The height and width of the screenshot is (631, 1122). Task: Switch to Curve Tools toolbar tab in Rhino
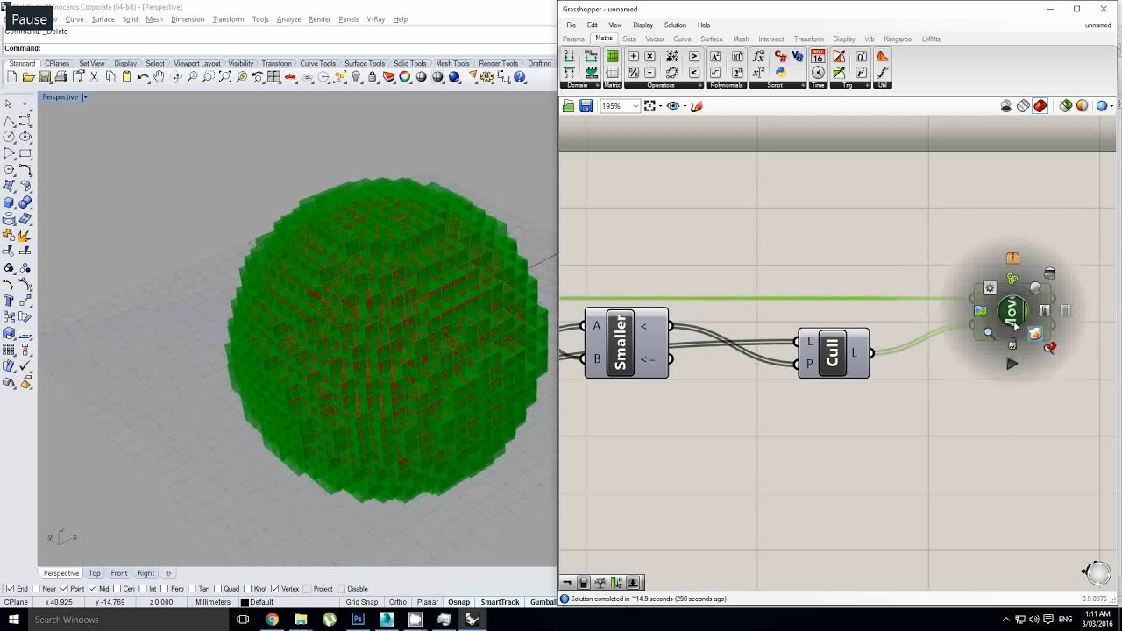point(317,64)
